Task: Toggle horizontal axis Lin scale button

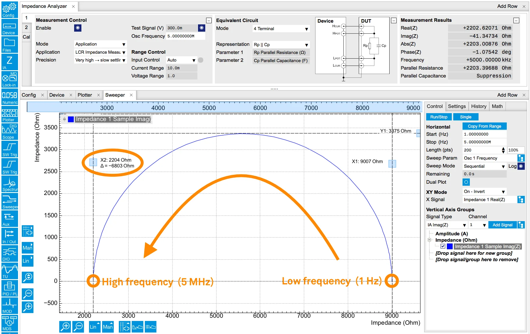Action: 94,327
